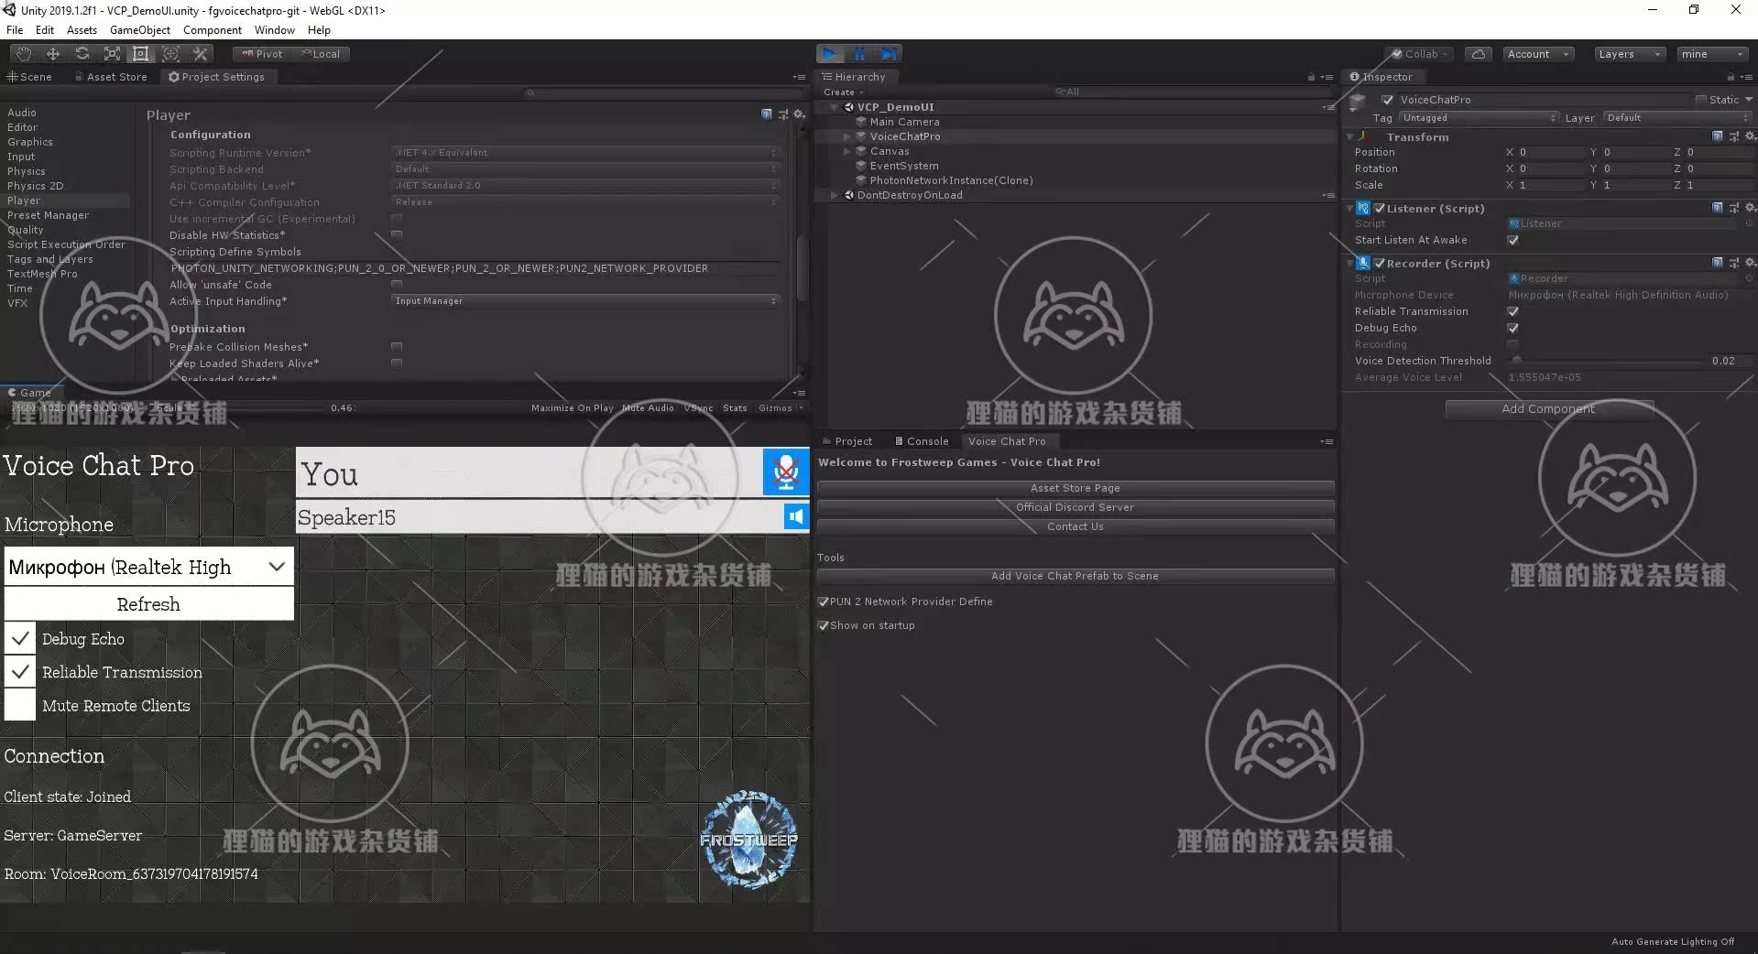The image size is (1758, 954).
Task: Select the Move tool in toolbar
Action: pyautogui.click(x=53, y=54)
